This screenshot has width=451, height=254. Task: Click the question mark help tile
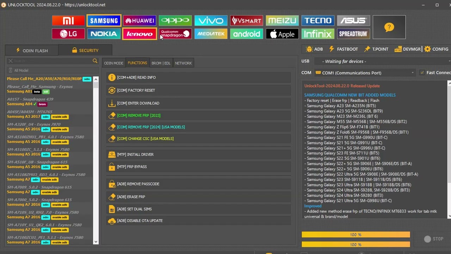(x=389, y=27)
